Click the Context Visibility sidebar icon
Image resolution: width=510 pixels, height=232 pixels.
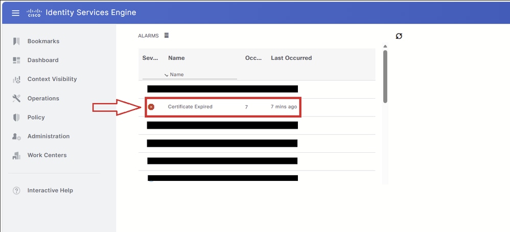[x=16, y=79]
